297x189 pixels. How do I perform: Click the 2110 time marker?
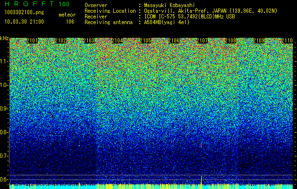(287, 41)
